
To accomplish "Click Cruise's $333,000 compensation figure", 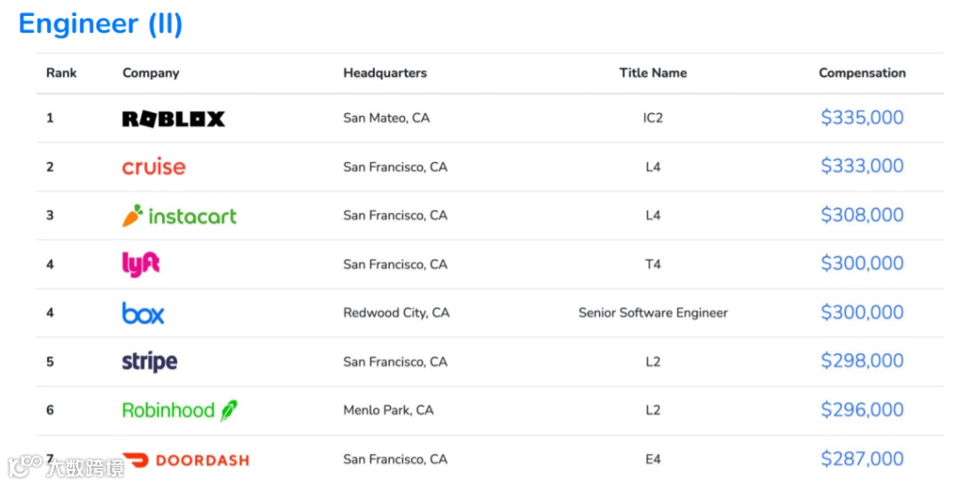I will click(x=861, y=166).
